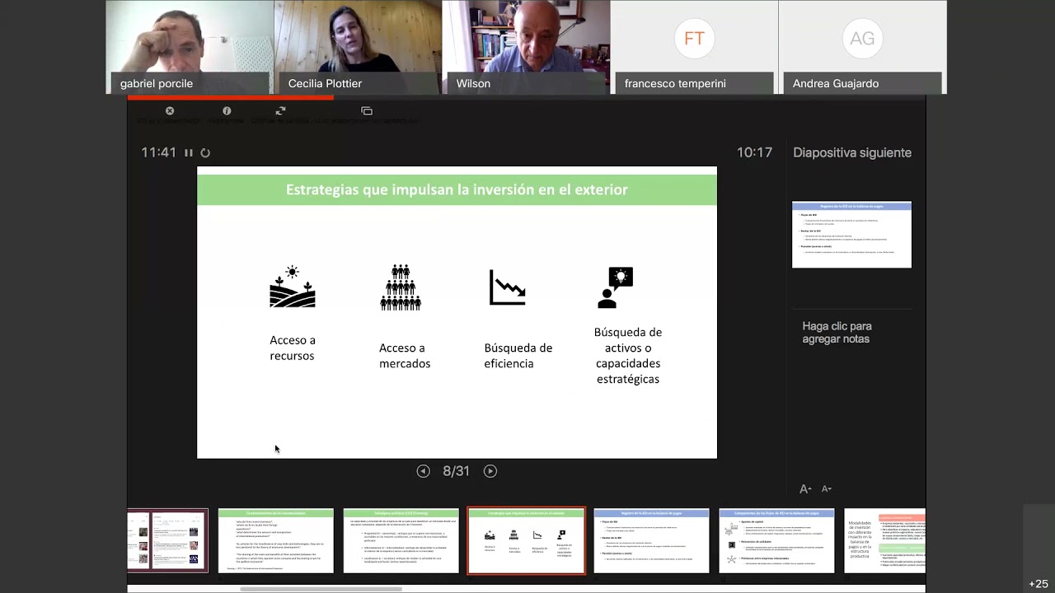Reset the presentation timer
Viewport: 1055px width, 593px height.
[x=205, y=153]
